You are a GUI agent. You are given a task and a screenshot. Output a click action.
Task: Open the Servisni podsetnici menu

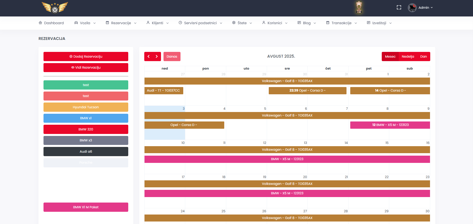pos(200,23)
